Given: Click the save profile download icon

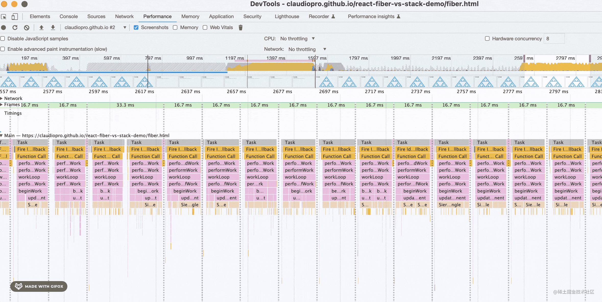Looking at the screenshot, I should (x=53, y=28).
